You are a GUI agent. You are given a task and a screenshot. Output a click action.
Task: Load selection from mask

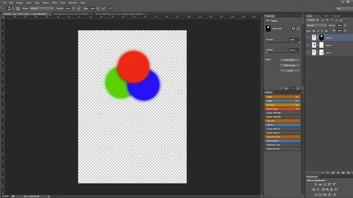tap(281, 89)
